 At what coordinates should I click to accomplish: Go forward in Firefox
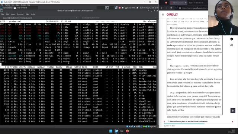click(x=166, y=8)
